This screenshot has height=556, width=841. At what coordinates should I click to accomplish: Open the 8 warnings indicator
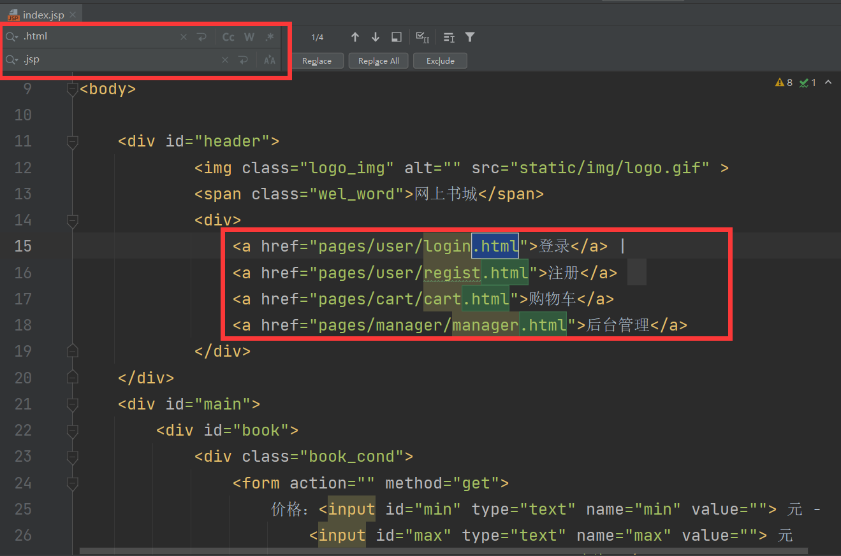coord(784,83)
